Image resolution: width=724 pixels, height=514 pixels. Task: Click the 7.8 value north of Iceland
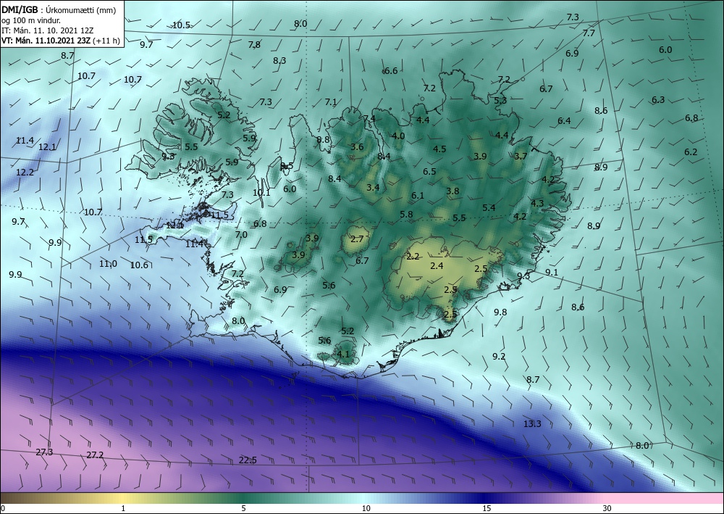point(254,45)
